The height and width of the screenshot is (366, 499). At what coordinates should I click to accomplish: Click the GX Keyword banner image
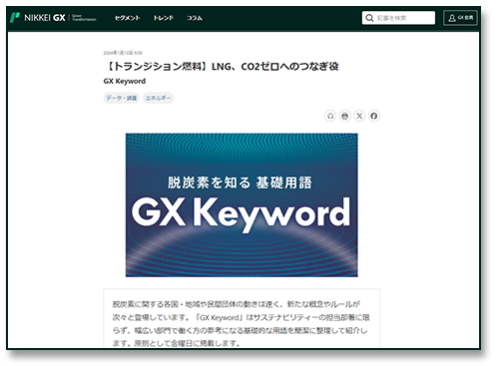pyautogui.click(x=242, y=205)
